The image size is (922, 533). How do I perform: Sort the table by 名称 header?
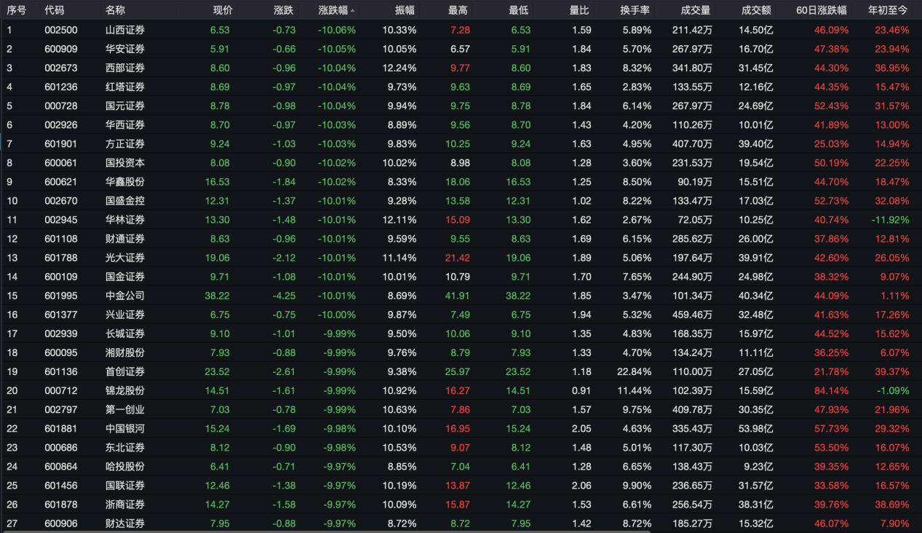[x=115, y=10]
